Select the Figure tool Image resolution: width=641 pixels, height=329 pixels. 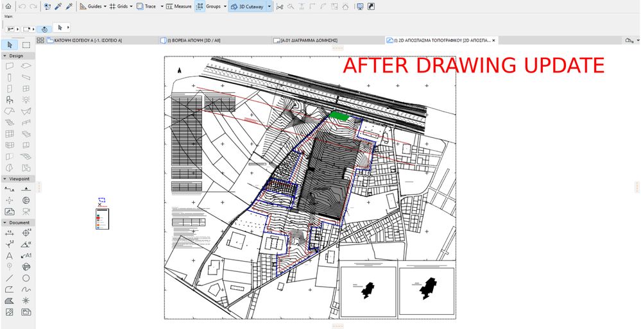(x=10, y=312)
